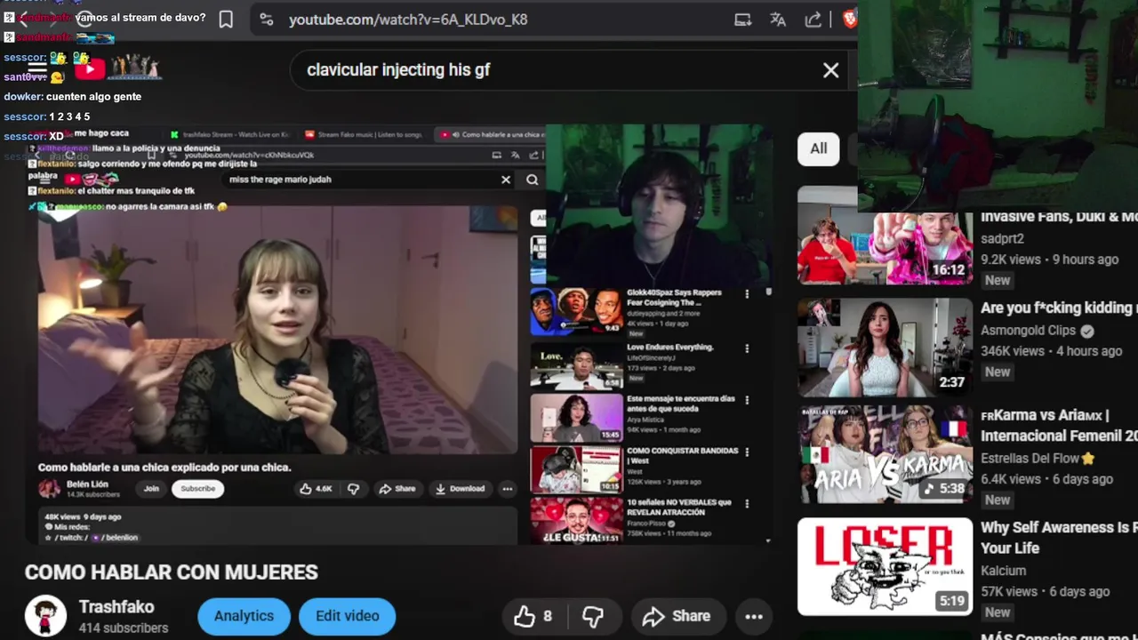Click the browser share icon in the address bar
This screenshot has width=1138, height=640.
click(813, 20)
